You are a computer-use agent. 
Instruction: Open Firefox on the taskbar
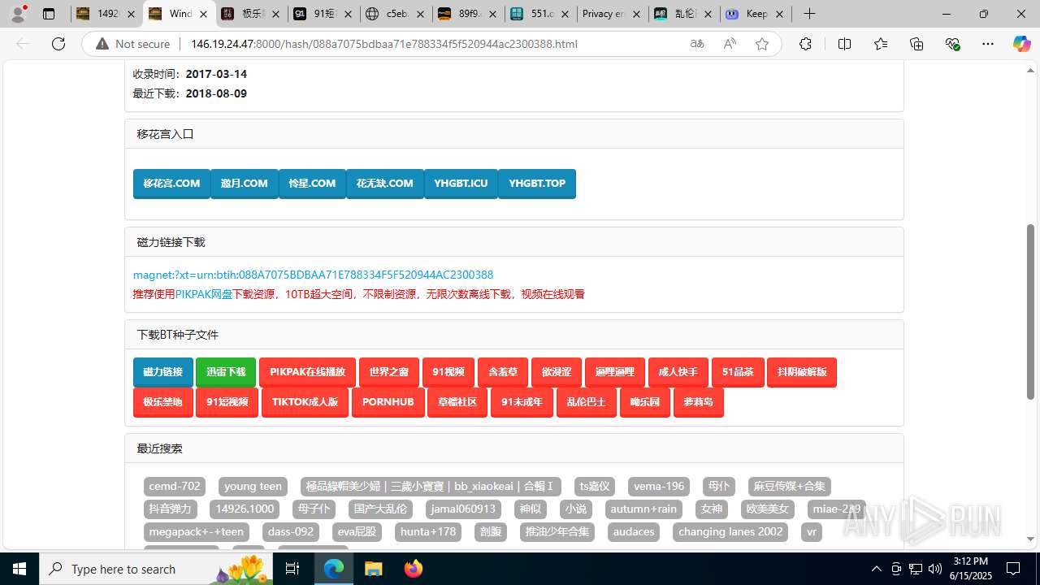413,569
